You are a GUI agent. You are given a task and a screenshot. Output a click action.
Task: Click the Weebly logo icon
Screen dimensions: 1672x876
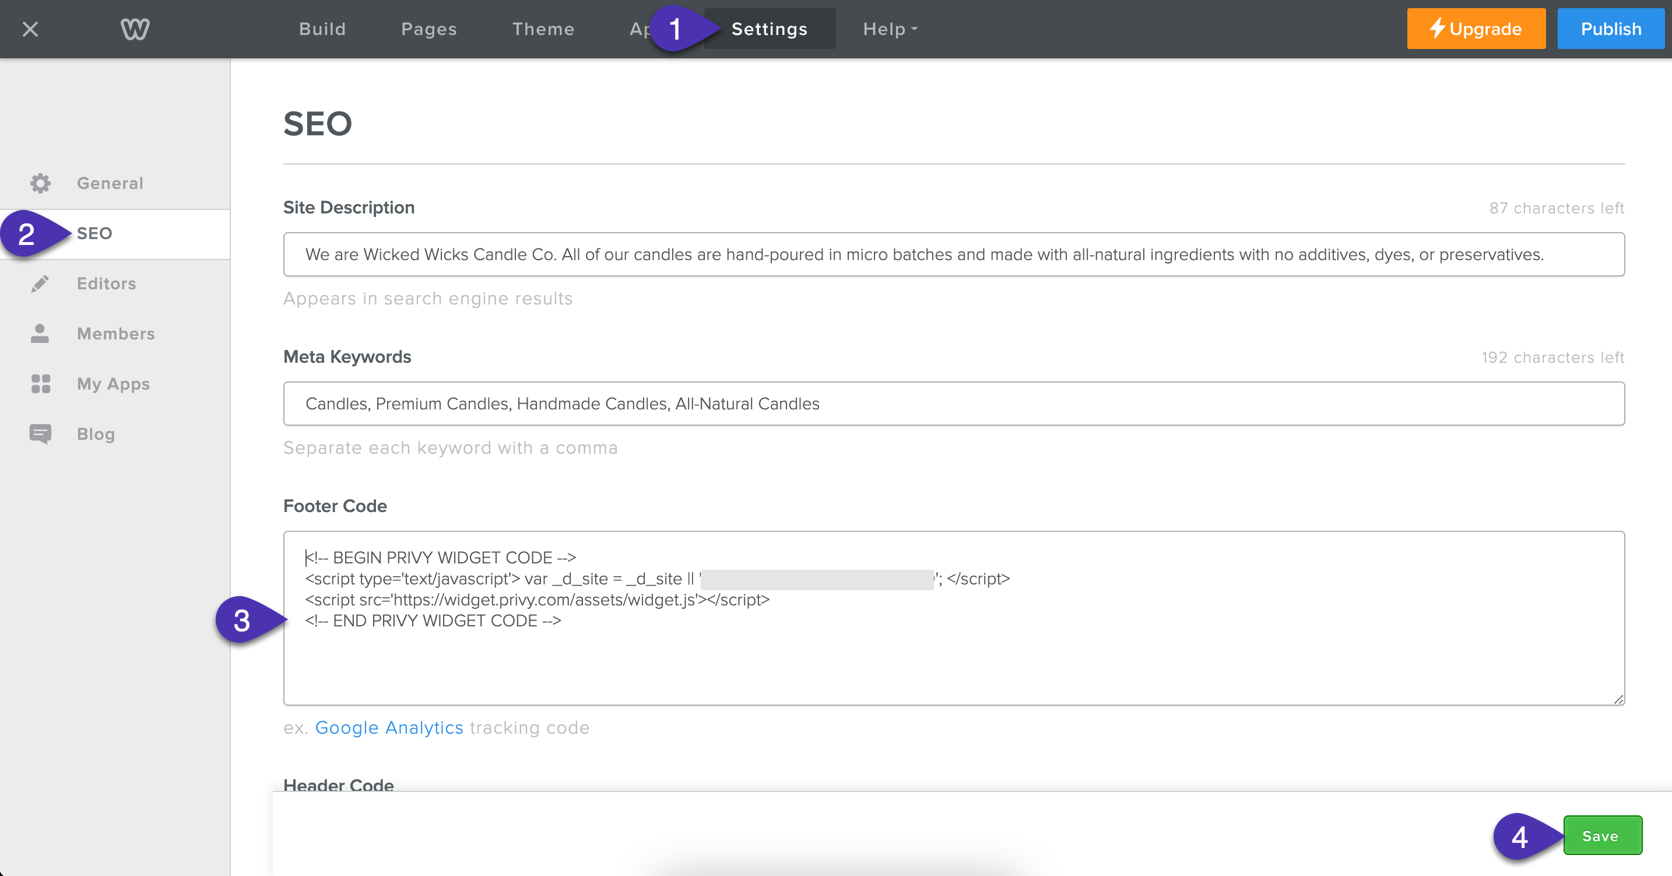tap(135, 29)
